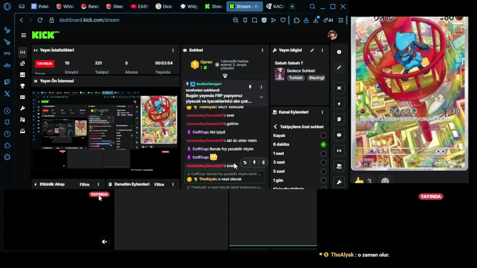Select the 1 saat radio option
477x268 pixels.
(x=323, y=153)
